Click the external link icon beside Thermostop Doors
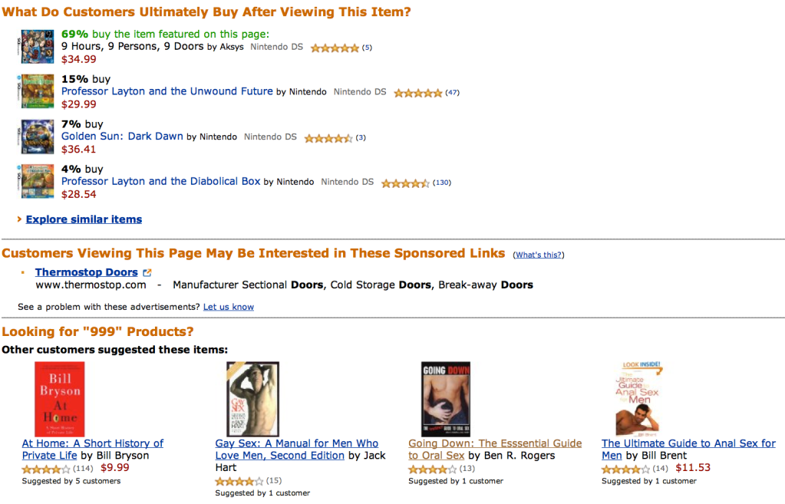 (147, 272)
